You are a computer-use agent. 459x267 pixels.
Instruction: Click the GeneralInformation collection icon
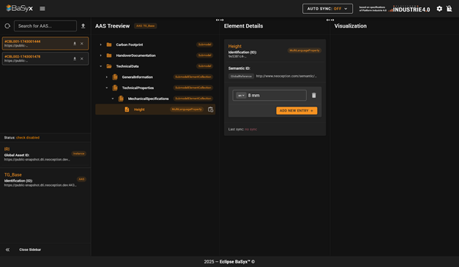115,77
